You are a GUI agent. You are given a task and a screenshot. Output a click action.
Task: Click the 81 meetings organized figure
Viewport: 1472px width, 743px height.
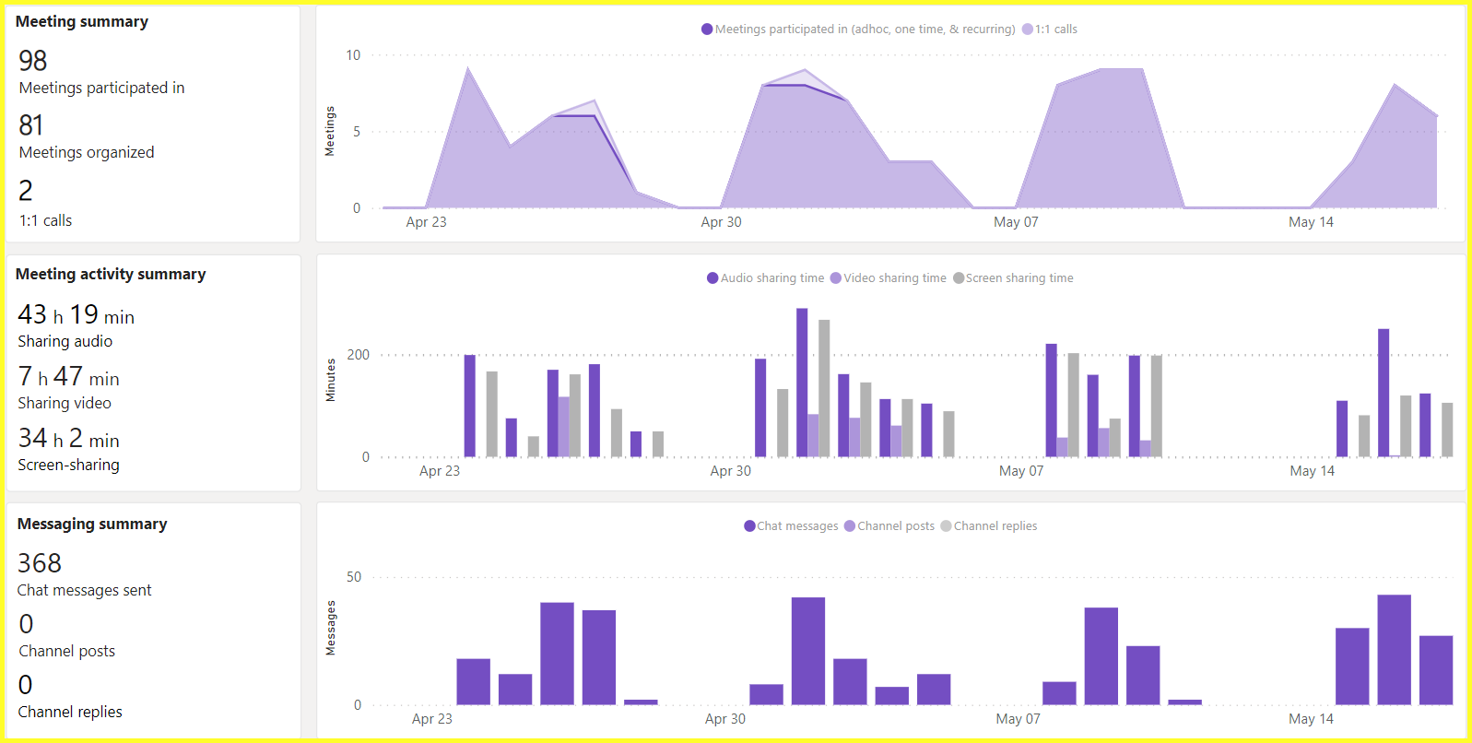pos(31,125)
